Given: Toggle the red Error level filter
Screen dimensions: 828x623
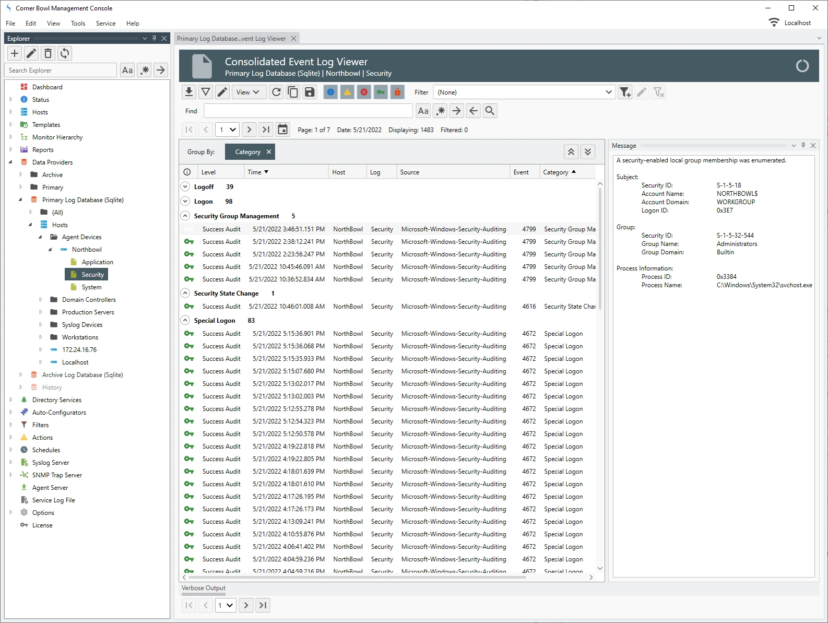Looking at the screenshot, I should point(364,92).
